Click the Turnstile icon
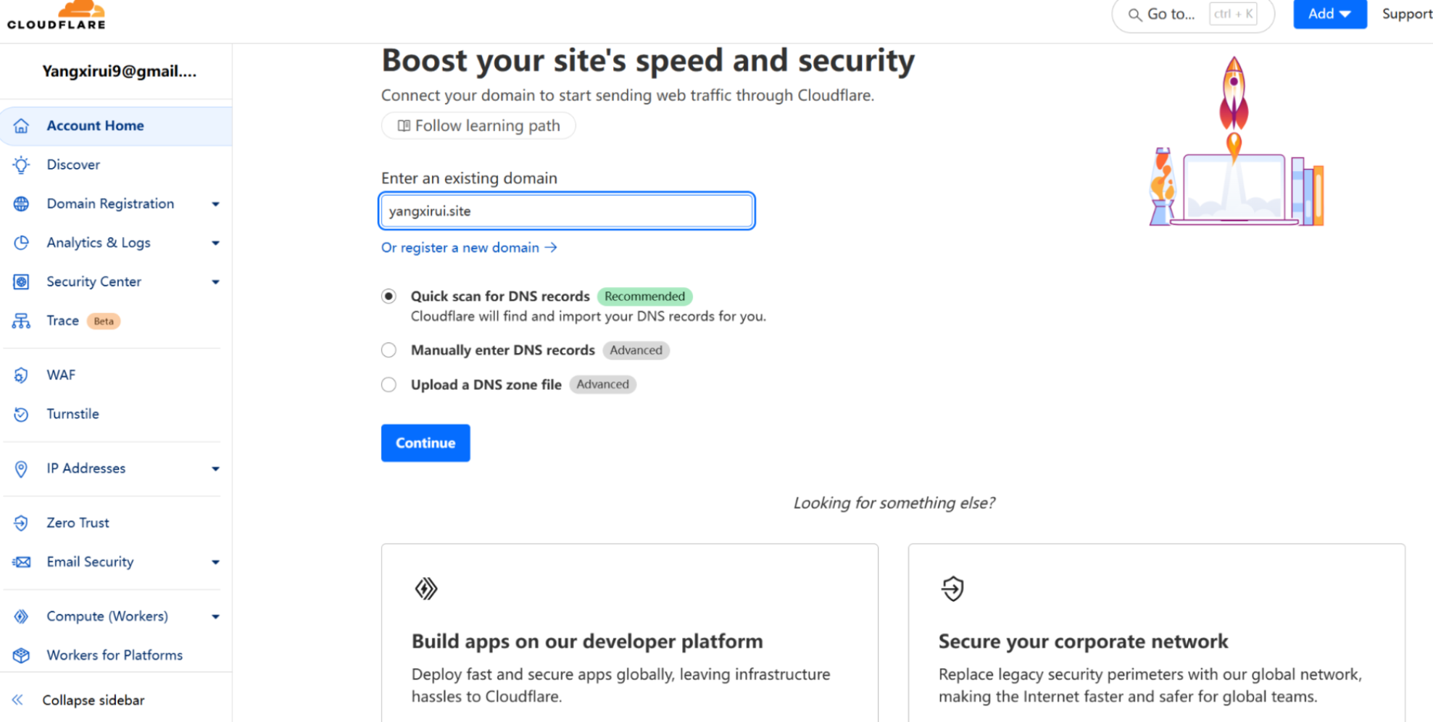The height and width of the screenshot is (722, 1433). coord(21,414)
